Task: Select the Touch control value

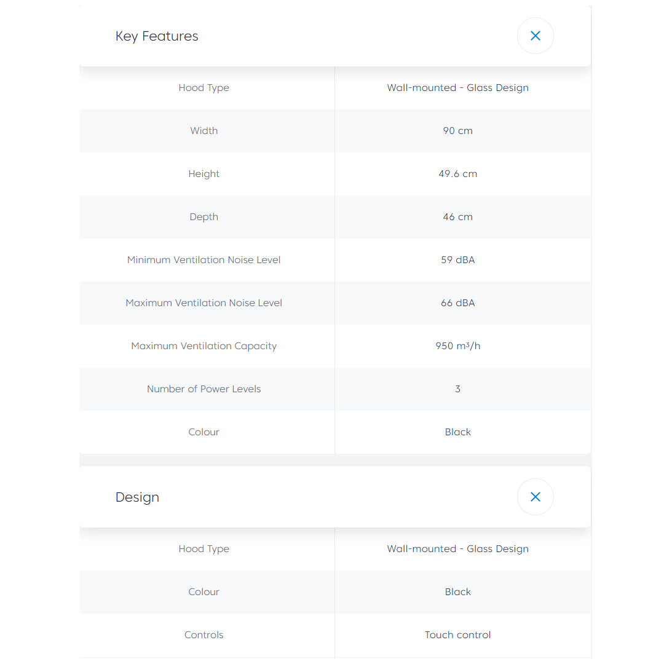Action: click(457, 635)
